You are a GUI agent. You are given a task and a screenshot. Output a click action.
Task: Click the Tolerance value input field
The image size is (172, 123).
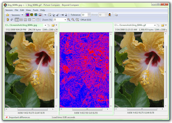tap(84, 15)
